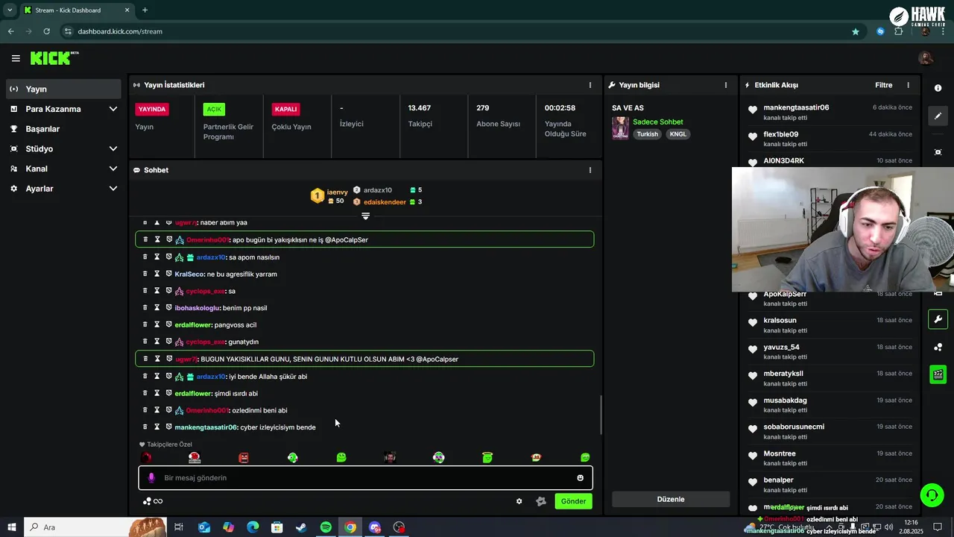This screenshot has width=954, height=537.
Task: Delete mankengtaasatir06 message via trash icon
Action: tap(145, 427)
